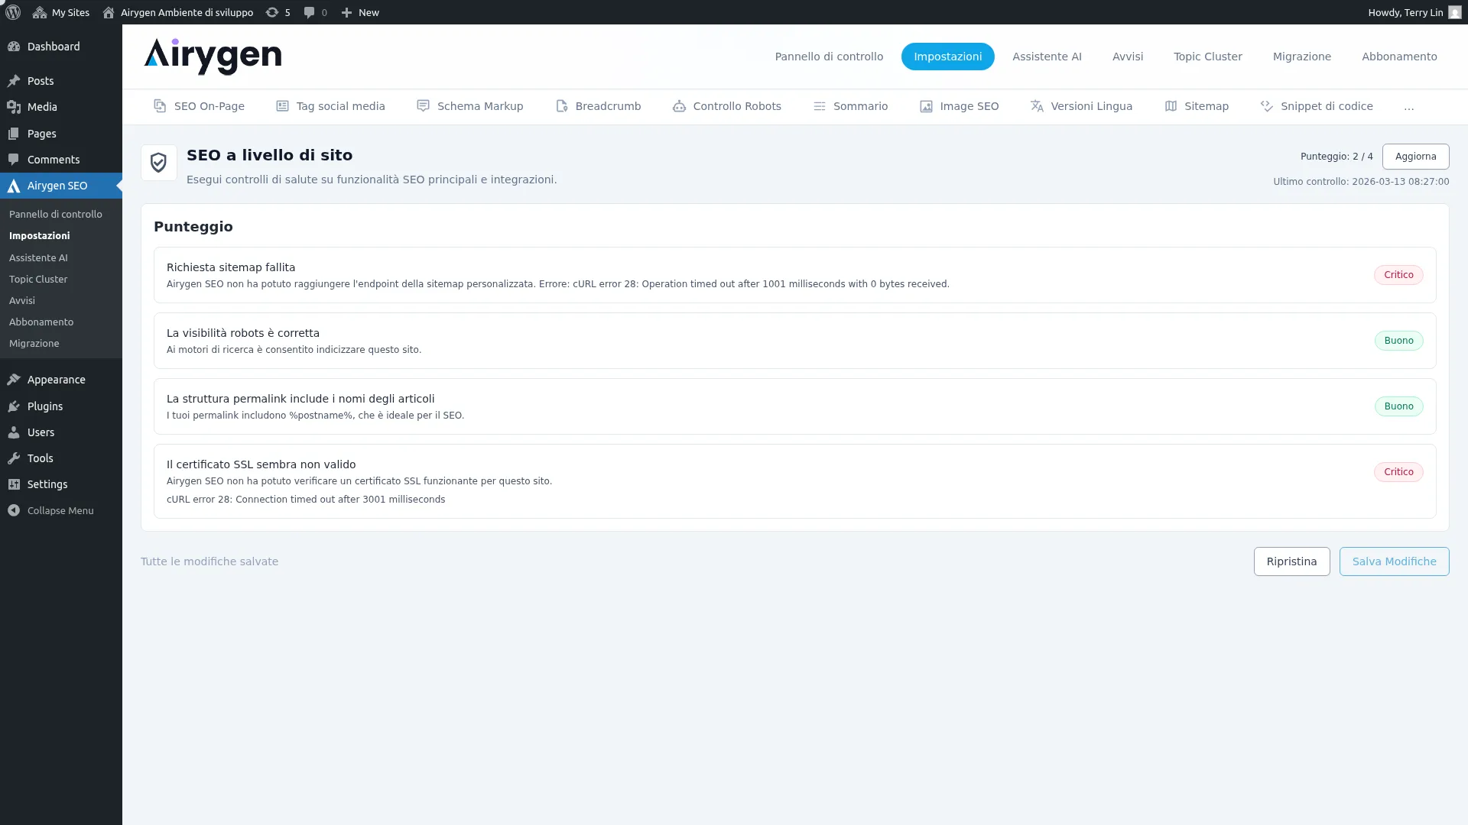Click the Appearance brush icon
This screenshot has height=825, width=1468.
(x=14, y=380)
